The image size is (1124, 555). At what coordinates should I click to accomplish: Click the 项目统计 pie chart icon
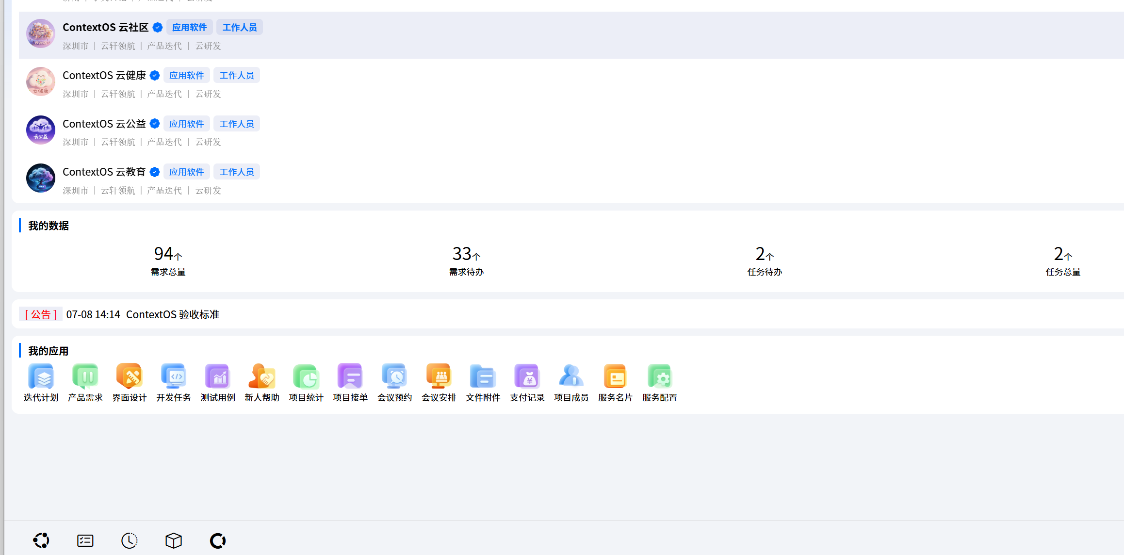(306, 377)
